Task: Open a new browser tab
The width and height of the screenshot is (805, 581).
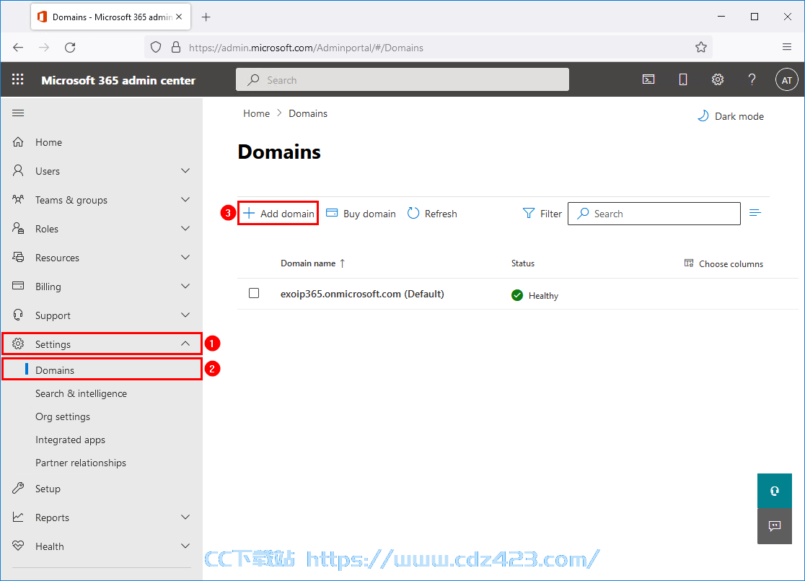Action: (x=206, y=17)
